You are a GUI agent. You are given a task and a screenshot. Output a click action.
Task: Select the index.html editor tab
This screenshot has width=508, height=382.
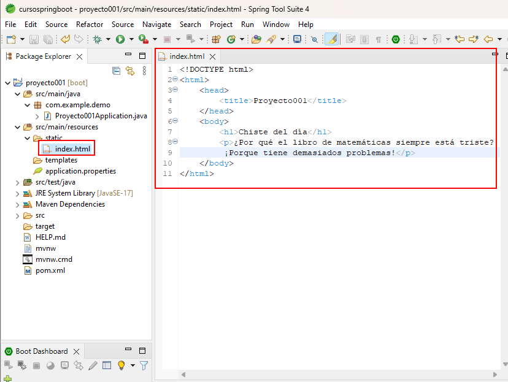coord(187,56)
